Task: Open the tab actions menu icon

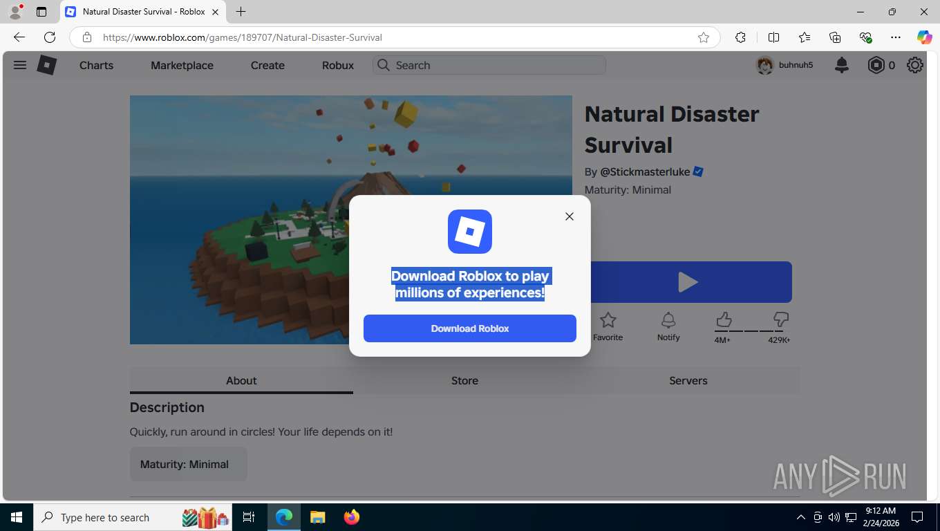Action: pyautogui.click(x=41, y=12)
